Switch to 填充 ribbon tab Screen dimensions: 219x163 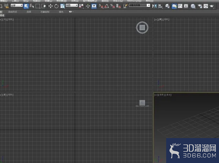click(61, 12)
